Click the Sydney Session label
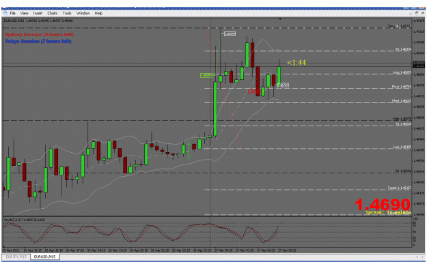 coord(40,35)
